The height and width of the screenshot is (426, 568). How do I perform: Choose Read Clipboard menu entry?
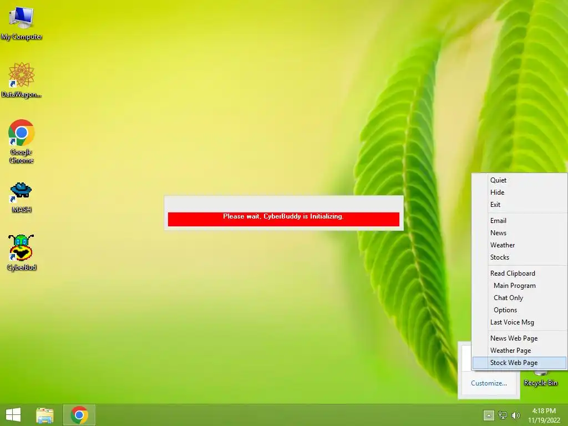pyautogui.click(x=519, y=273)
